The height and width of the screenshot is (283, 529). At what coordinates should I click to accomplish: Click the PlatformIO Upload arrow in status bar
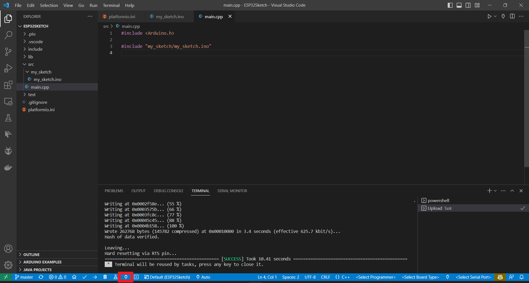[95, 277]
